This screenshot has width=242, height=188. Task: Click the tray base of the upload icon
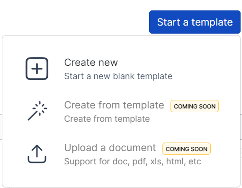tap(37, 160)
